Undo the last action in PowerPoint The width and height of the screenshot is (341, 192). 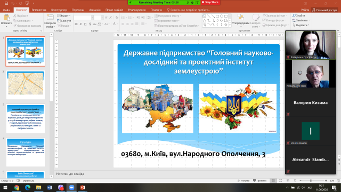pos(13,3)
